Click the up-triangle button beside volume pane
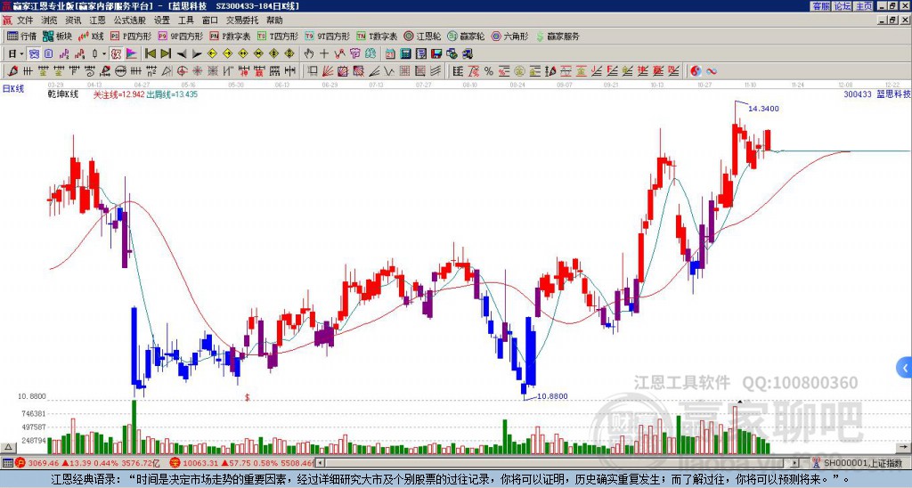The image size is (912, 488). [x=7, y=447]
